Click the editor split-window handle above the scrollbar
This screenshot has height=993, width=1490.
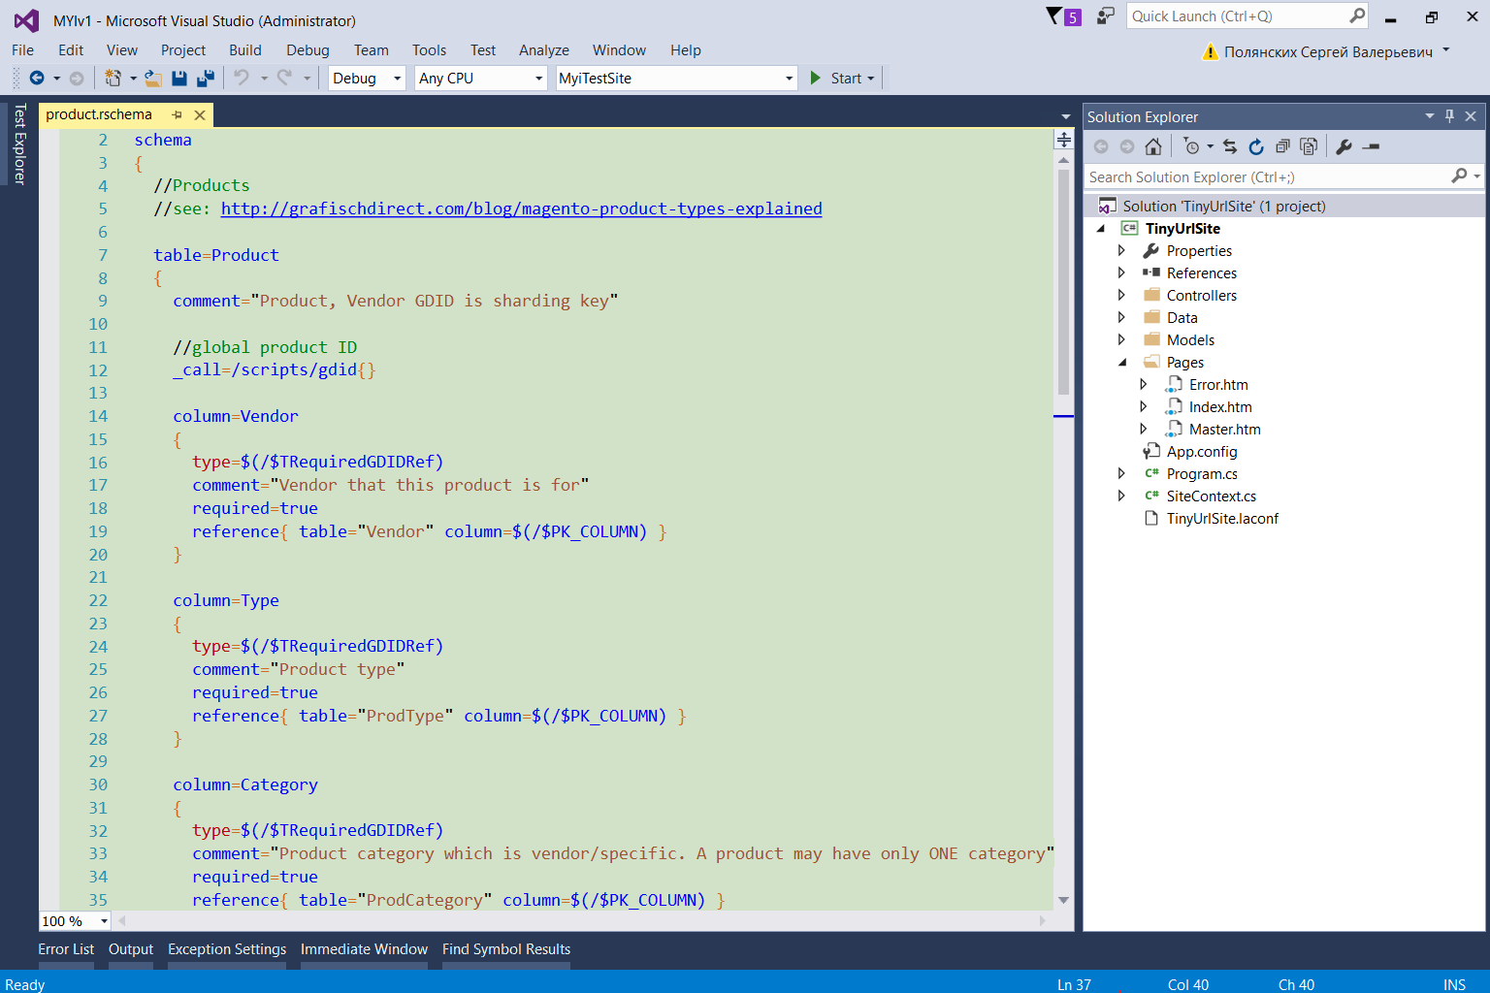[1063, 140]
